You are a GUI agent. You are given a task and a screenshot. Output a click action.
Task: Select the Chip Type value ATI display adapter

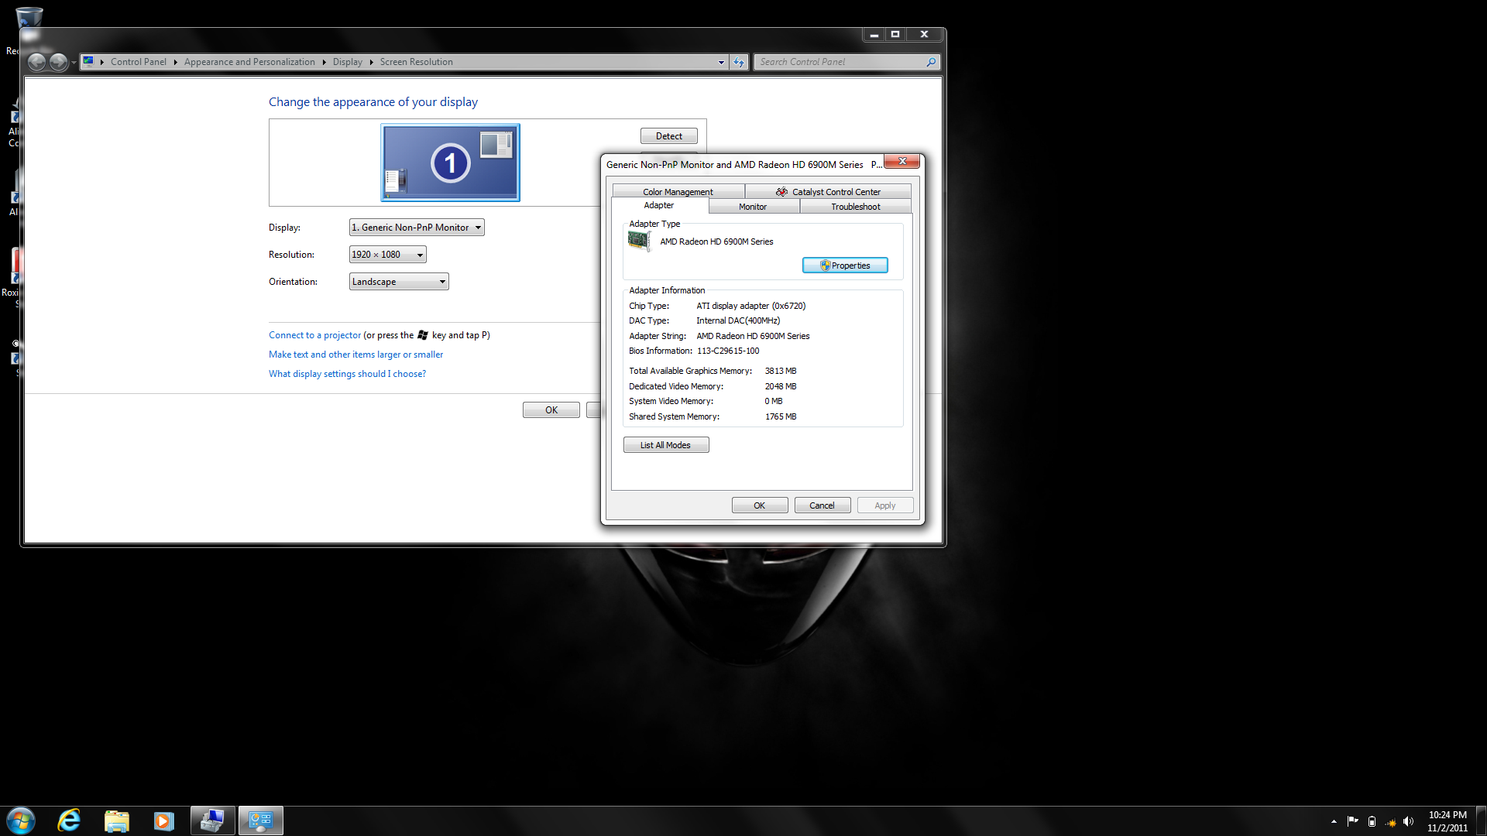click(x=751, y=306)
